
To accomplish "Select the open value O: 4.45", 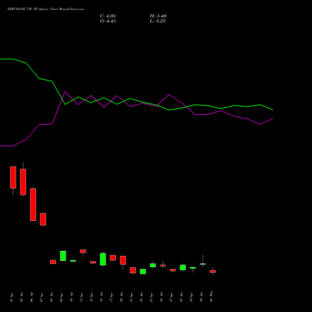I will click(x=108, y=21).
